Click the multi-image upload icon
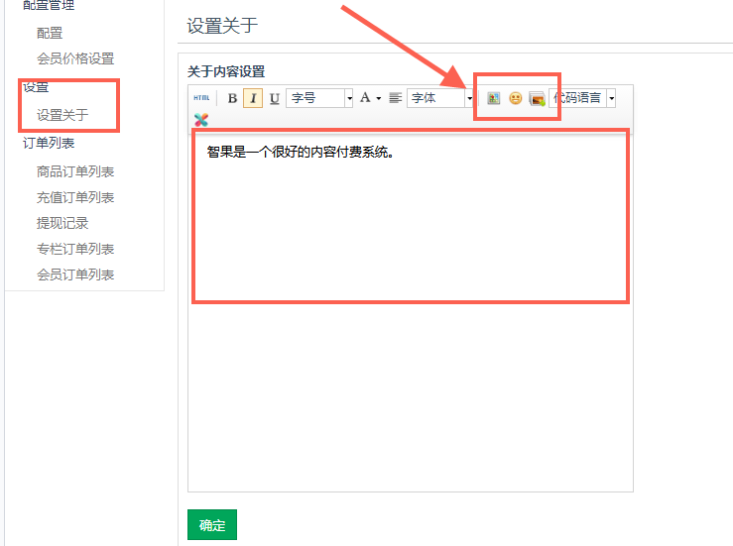This screenshot has height=546, width=733. click(538, 98)
